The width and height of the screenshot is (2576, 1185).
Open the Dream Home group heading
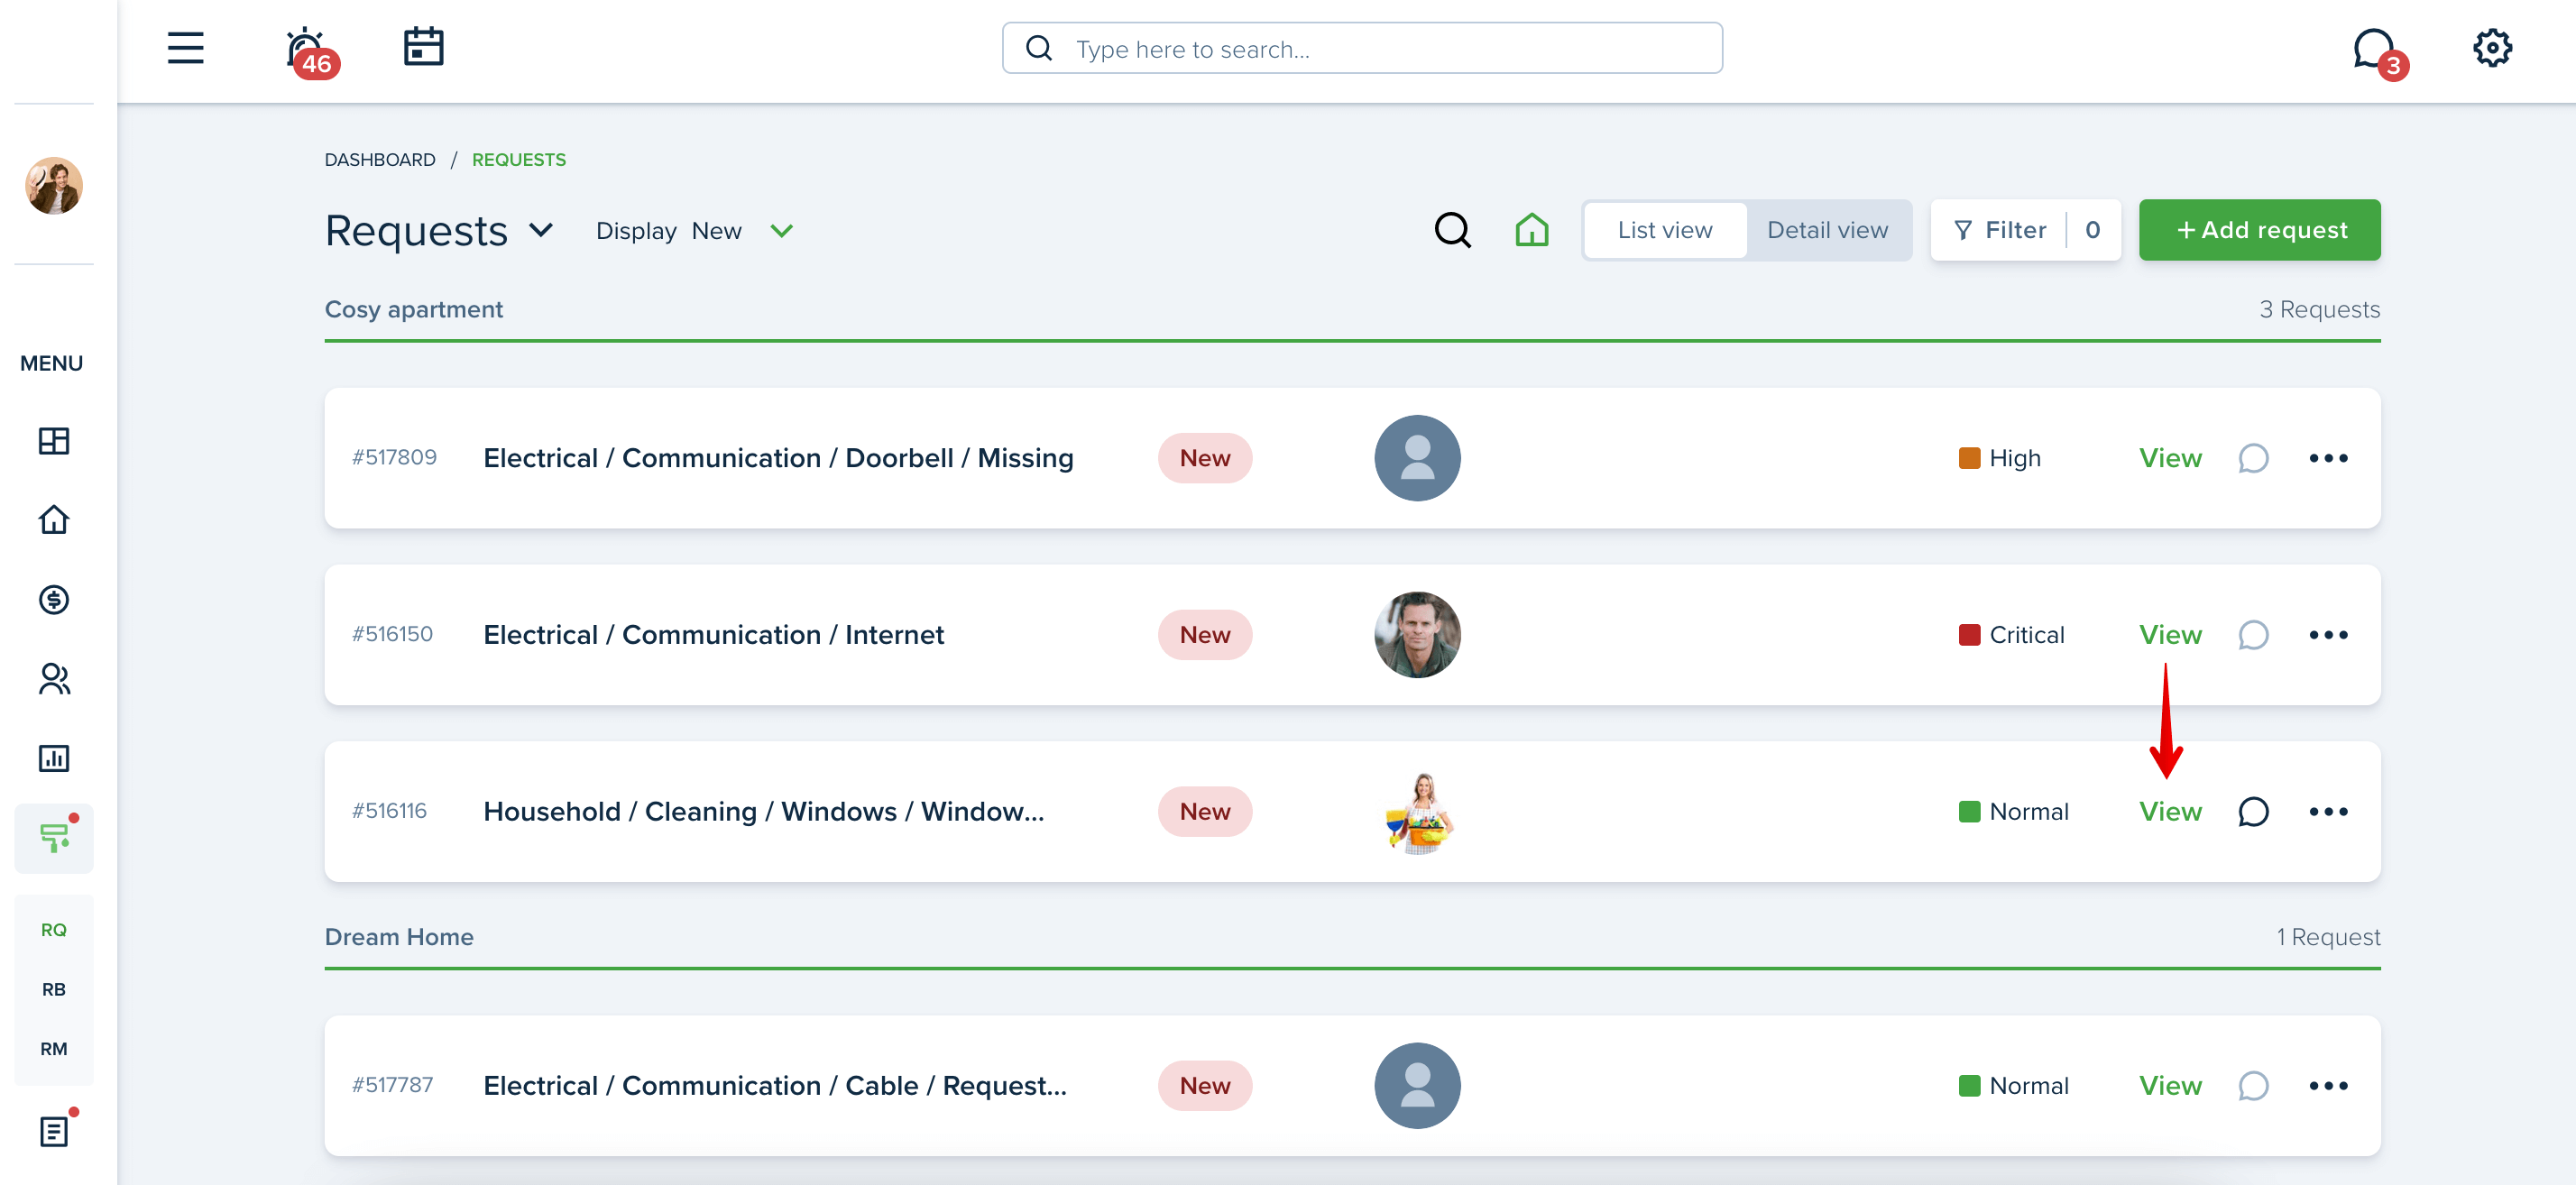[x=399, y=937]
